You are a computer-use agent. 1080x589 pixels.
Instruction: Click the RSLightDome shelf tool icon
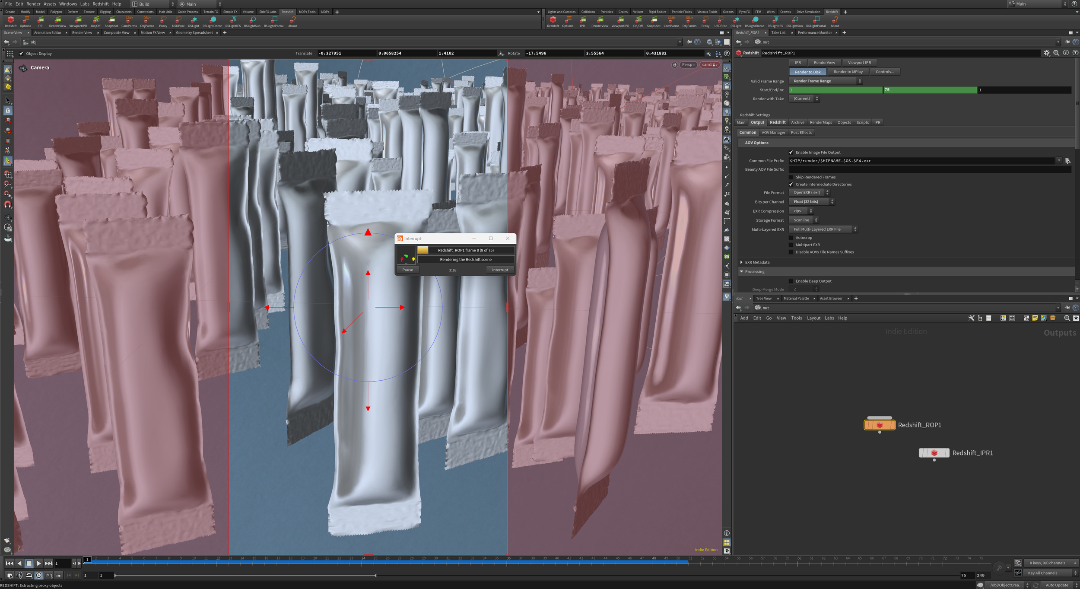click(212, 20)
